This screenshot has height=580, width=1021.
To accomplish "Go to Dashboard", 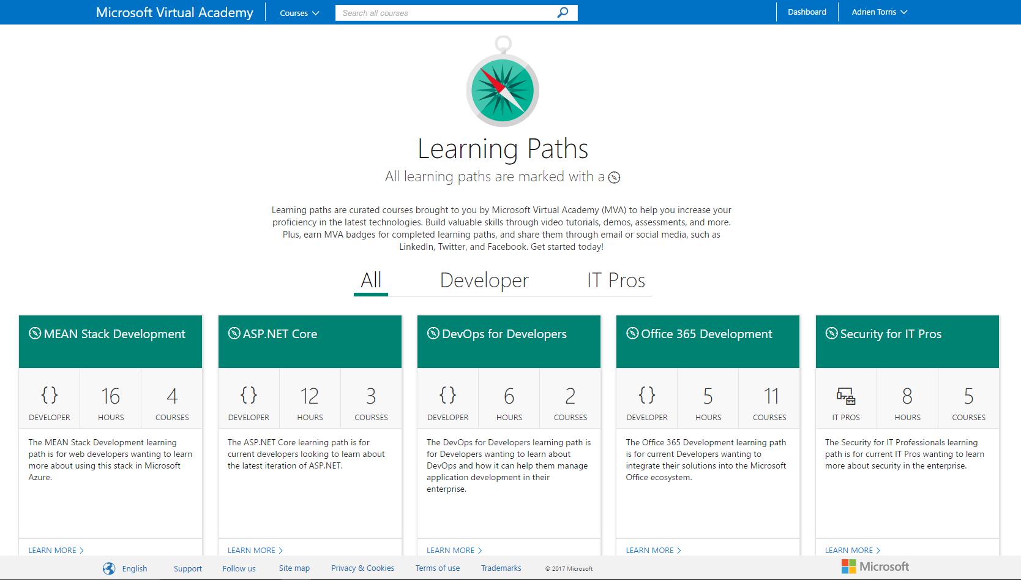I will [x=807, y=12].
